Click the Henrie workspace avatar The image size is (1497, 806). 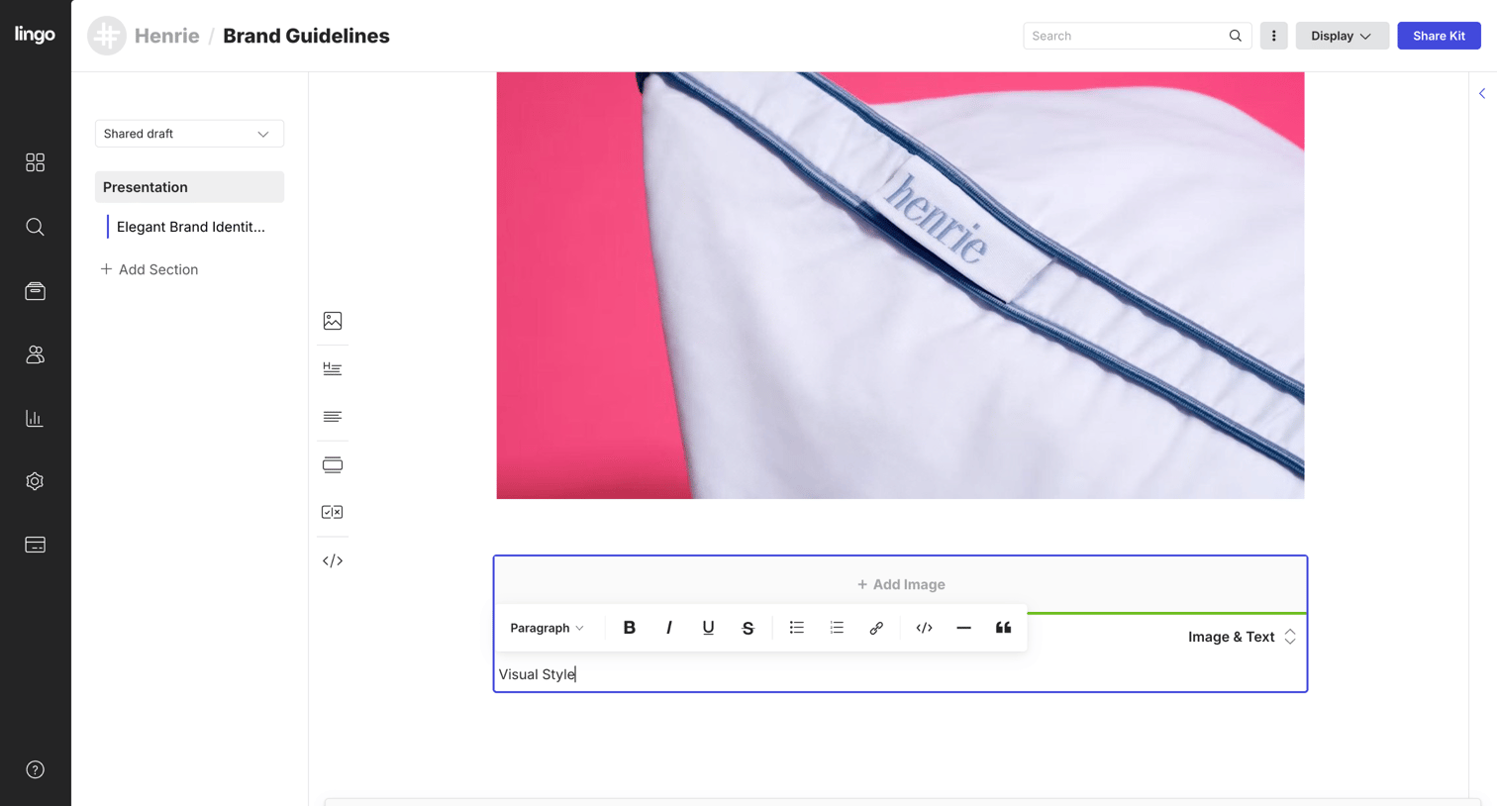107,36
